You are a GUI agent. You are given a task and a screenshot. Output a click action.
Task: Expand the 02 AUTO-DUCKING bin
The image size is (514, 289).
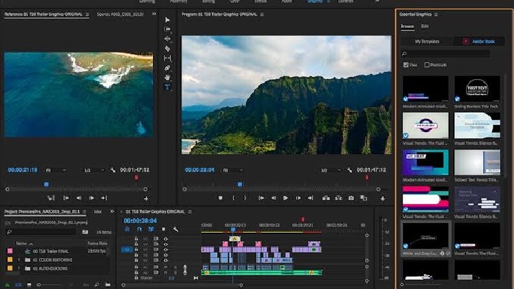(19, 268)
